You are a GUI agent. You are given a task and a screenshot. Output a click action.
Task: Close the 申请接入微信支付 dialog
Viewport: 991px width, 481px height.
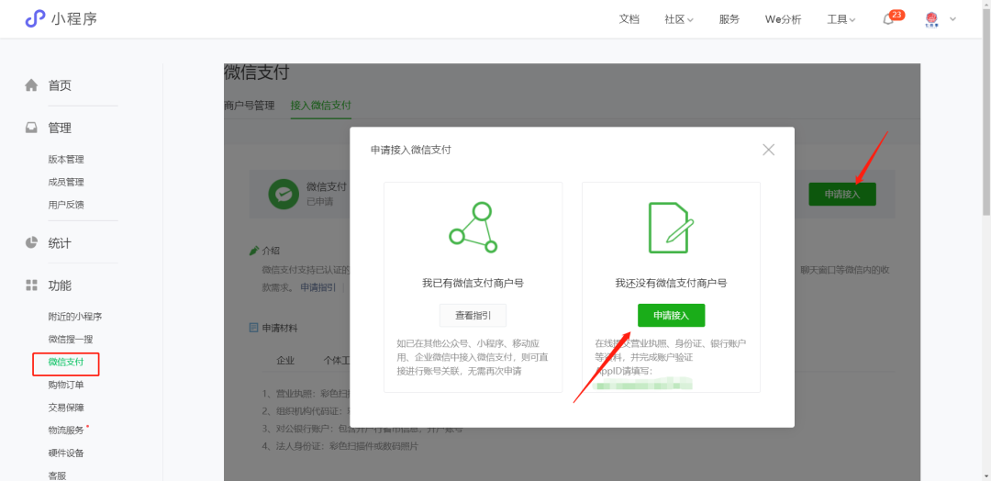tap(769, 150)
